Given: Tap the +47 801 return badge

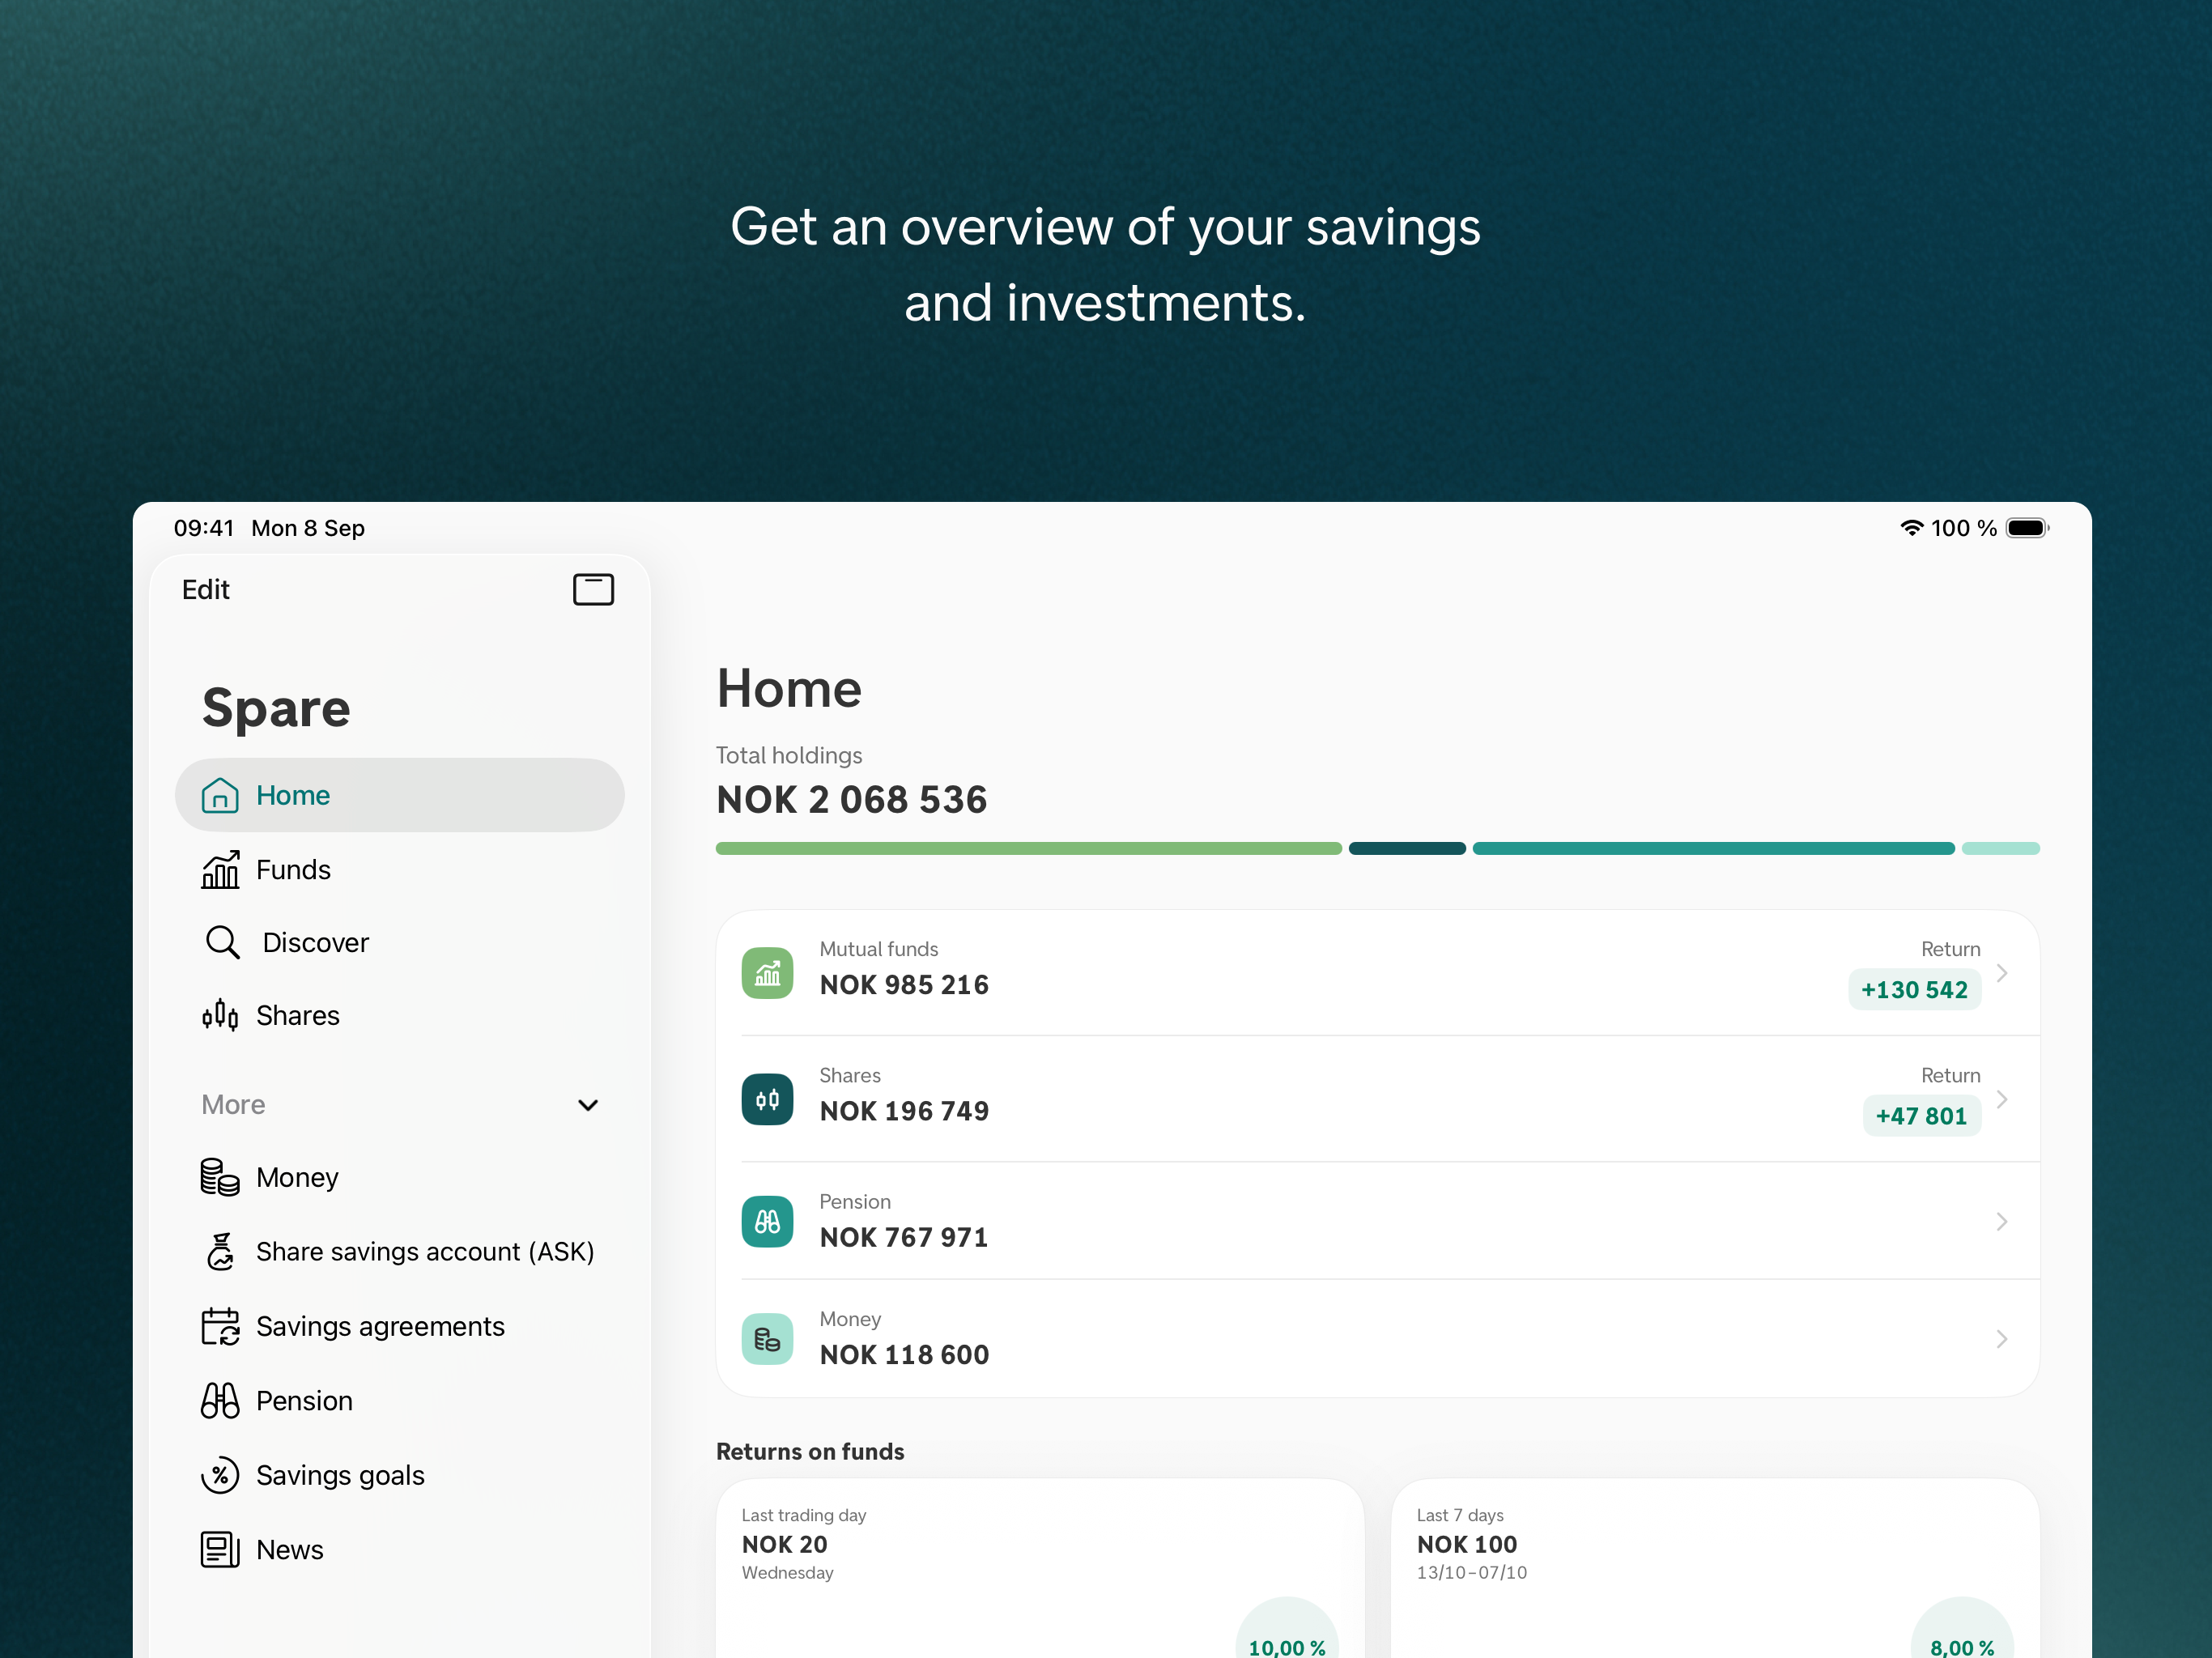Looking at the screenshot, I should coord(1921,1115).
